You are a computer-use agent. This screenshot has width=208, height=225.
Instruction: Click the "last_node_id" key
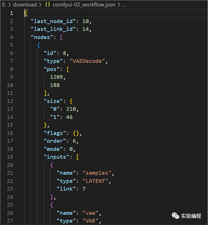[x=53, y=21]
